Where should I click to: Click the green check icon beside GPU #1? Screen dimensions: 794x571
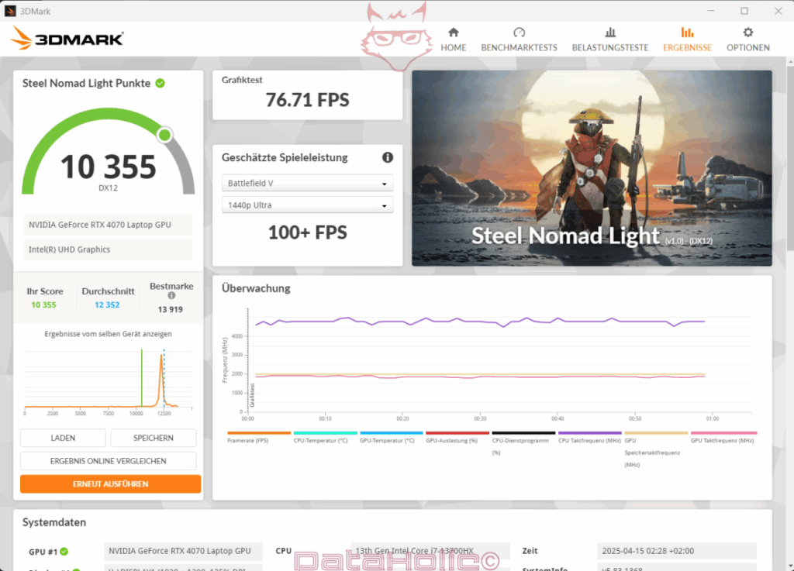[x=64, y=552]
